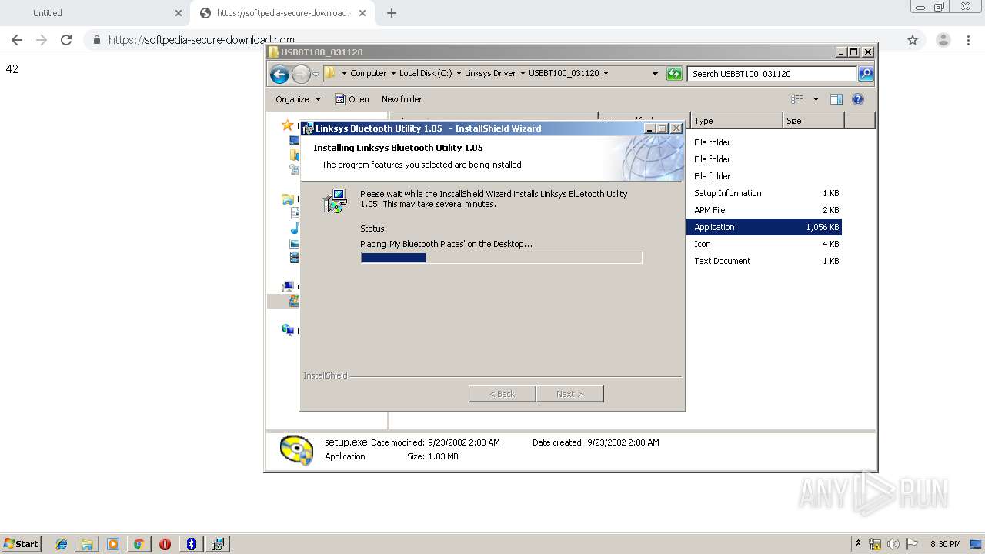Open the More view options dropdown arrow
985x554 pixels.
[816, 99]
